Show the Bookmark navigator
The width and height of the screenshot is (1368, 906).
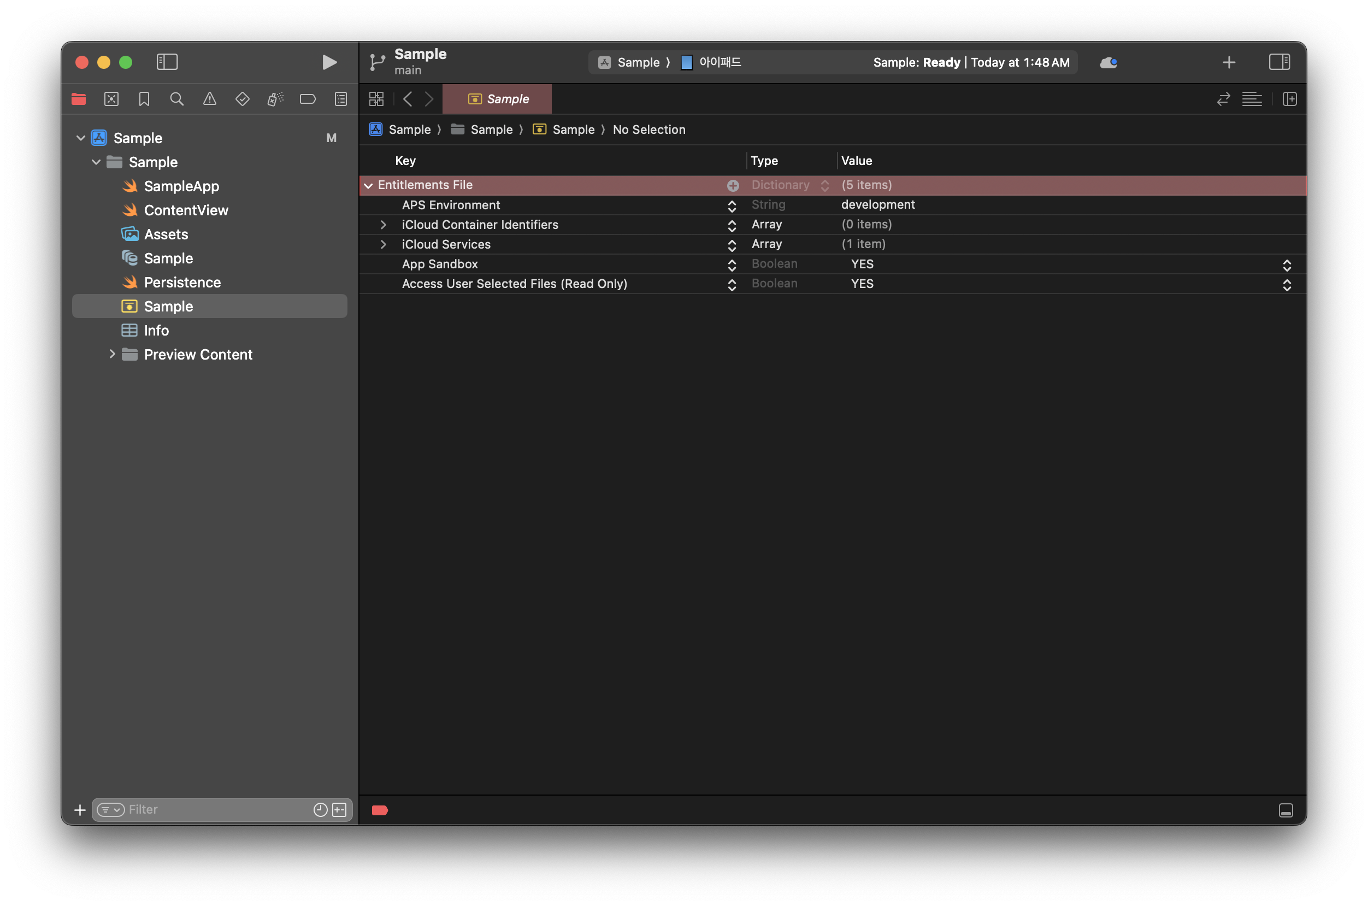[144, 99]
